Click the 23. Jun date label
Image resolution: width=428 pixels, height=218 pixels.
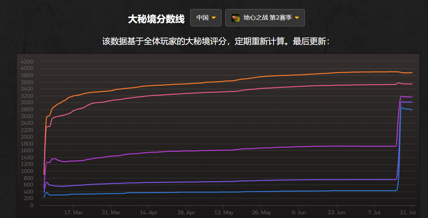click(x=336, y=212)
